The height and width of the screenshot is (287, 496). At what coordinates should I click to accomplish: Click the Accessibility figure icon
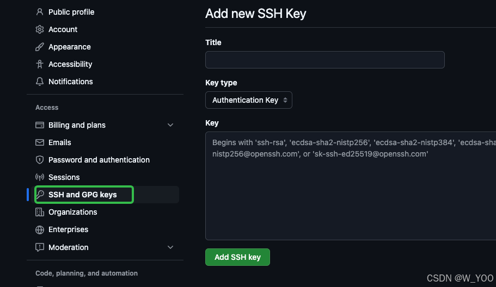click(x=40, y=64)
